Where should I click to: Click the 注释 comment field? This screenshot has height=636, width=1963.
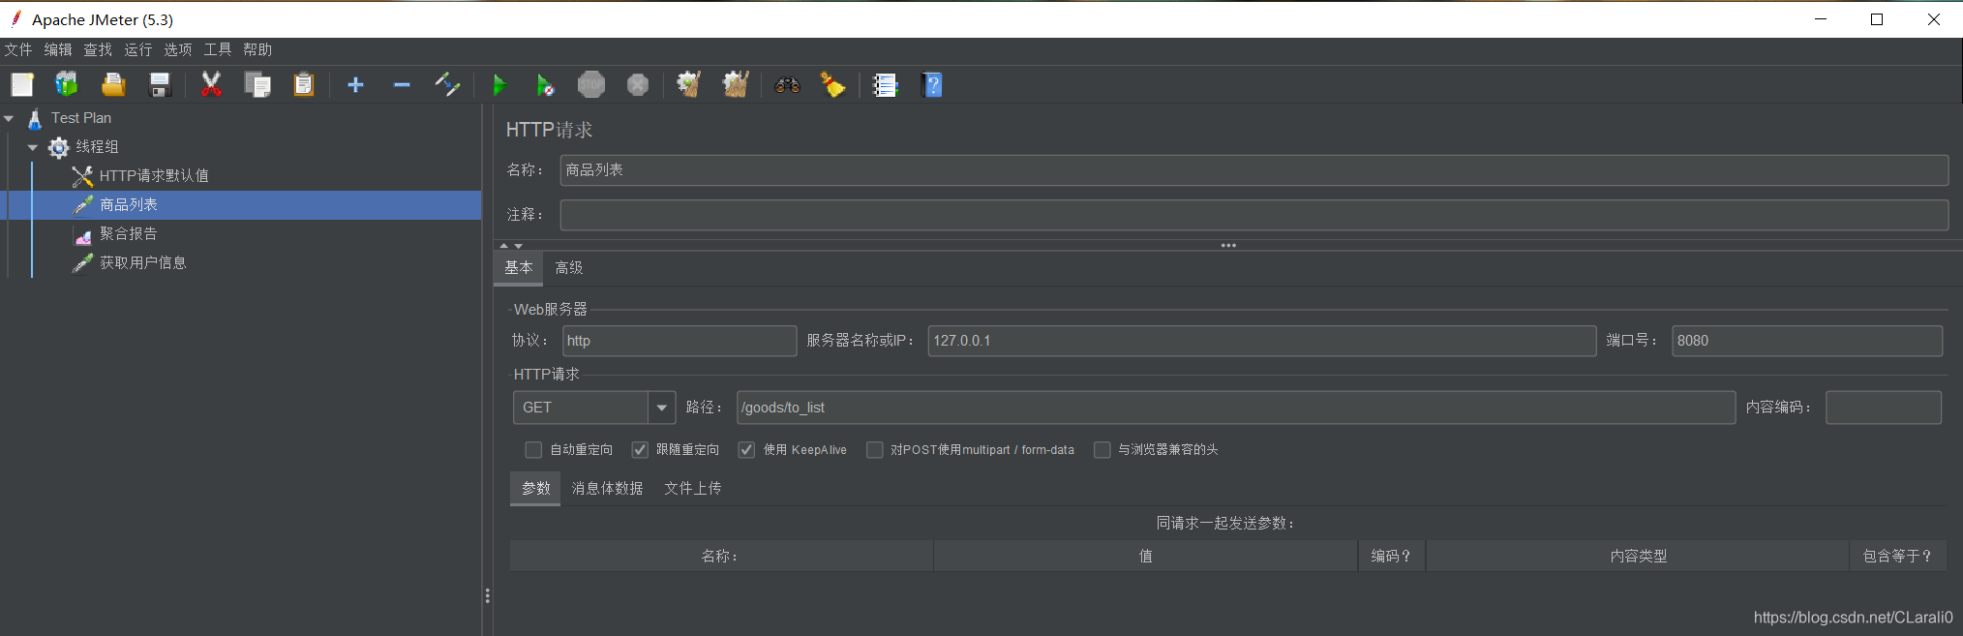(x=1253, y=215)
